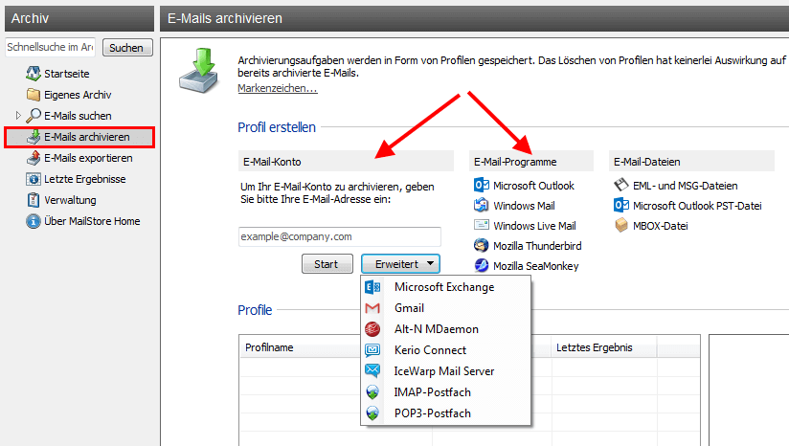Expand the E-Mails suchen tree node
Image resolution: width=789 pixels, height=446 pixels.
click(x=18, y=116)
